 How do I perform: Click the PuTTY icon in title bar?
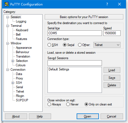[7, 4]
